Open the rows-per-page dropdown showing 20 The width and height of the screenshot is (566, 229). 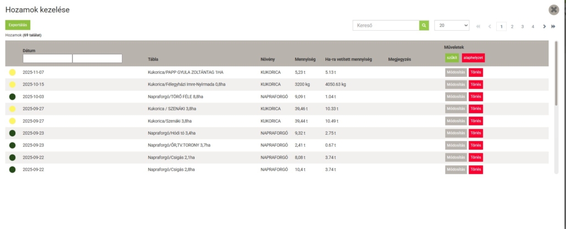pos(452,25)
